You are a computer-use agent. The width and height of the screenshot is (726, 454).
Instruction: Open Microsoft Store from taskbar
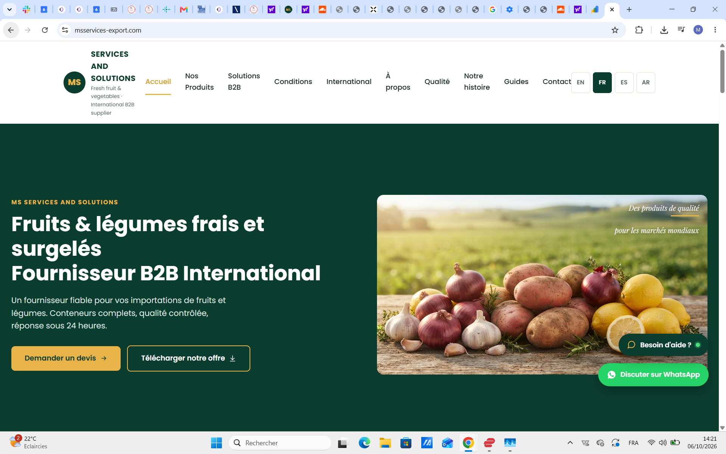tap(406, 443)
